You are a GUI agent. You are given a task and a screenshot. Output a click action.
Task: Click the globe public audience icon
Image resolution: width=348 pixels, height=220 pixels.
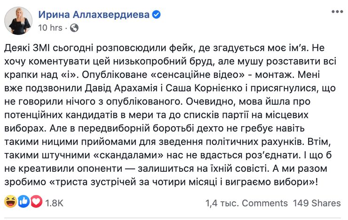pos(74,28)
